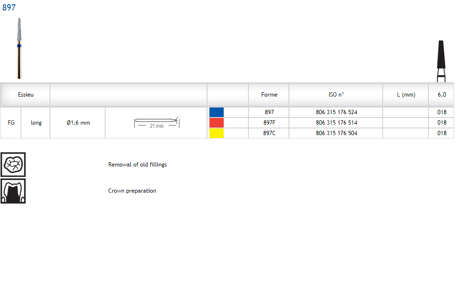
Task: Click the Forme column header
Action: [x=269, y=95]
